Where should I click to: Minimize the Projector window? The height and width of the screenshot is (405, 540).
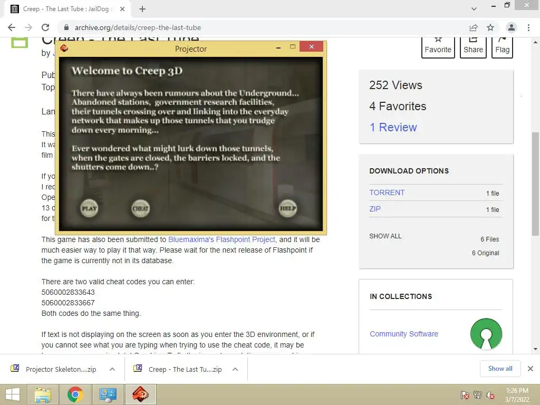pos(278,47)
